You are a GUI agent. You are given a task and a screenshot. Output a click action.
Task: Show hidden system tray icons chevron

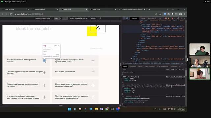pyautogui.click(x=156, y=109)
